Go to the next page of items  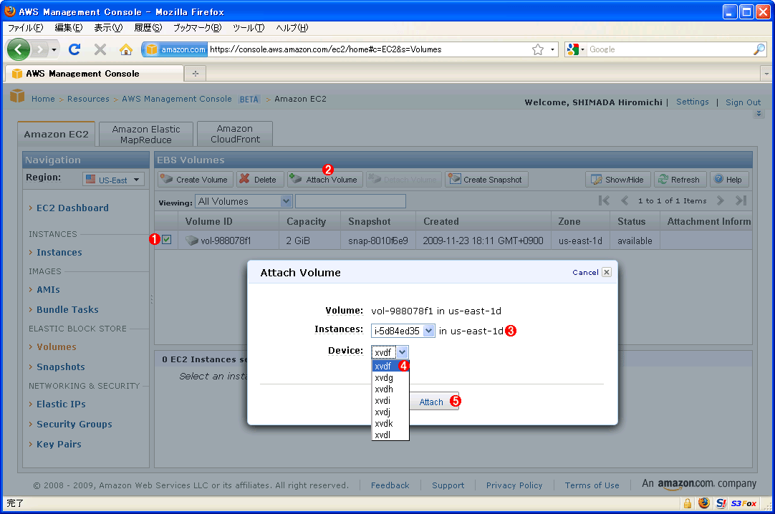tap(720, 200)
